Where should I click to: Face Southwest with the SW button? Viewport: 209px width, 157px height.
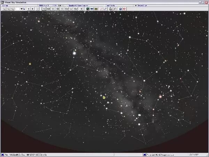tap(67, 9)
